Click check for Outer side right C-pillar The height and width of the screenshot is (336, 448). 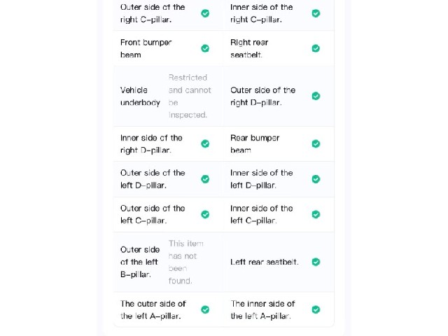(x=205, y=13)
